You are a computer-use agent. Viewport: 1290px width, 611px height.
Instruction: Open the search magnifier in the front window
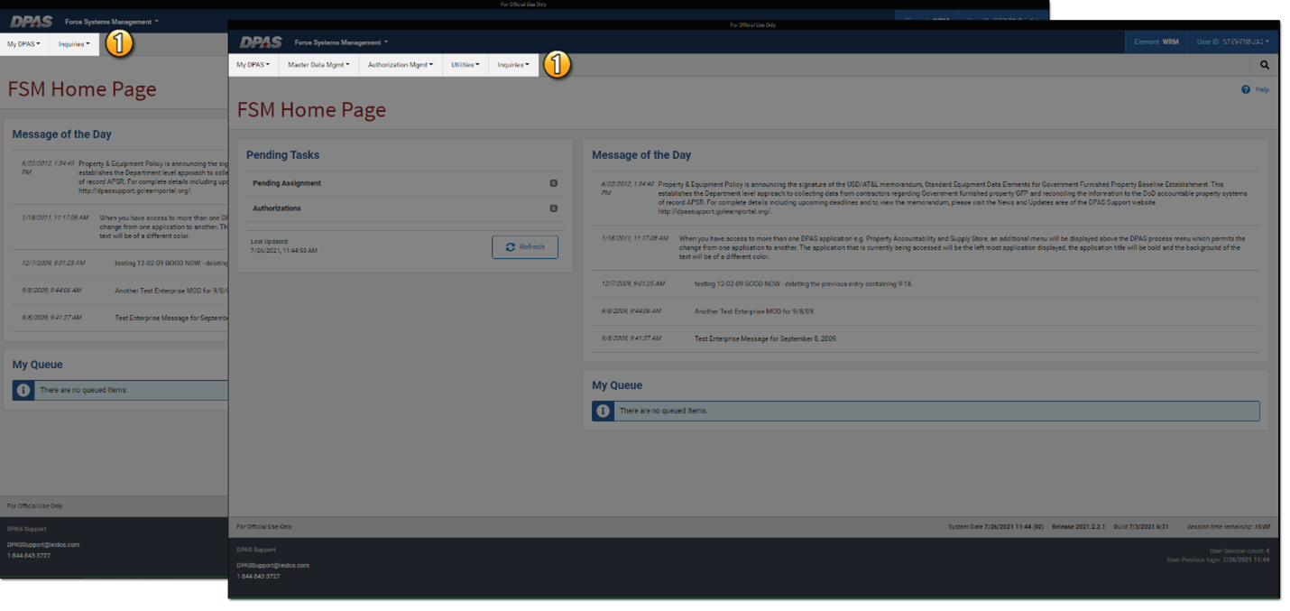coord(1265,65)
